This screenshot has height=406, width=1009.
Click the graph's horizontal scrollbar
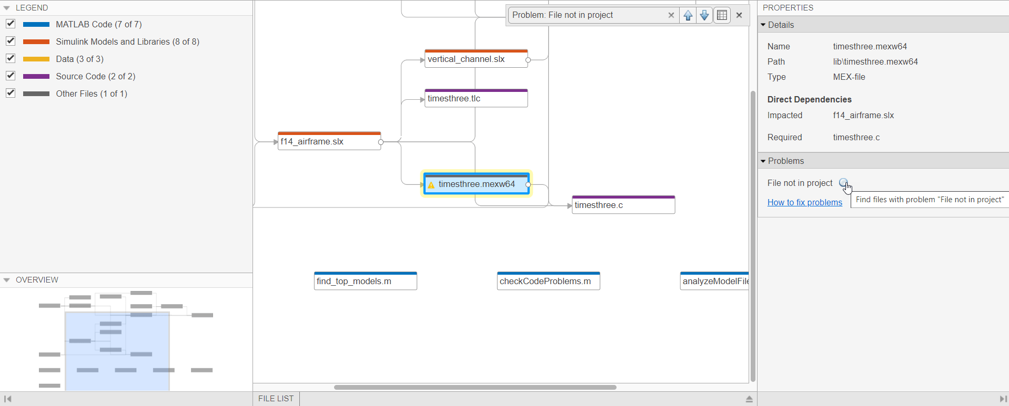475,387
